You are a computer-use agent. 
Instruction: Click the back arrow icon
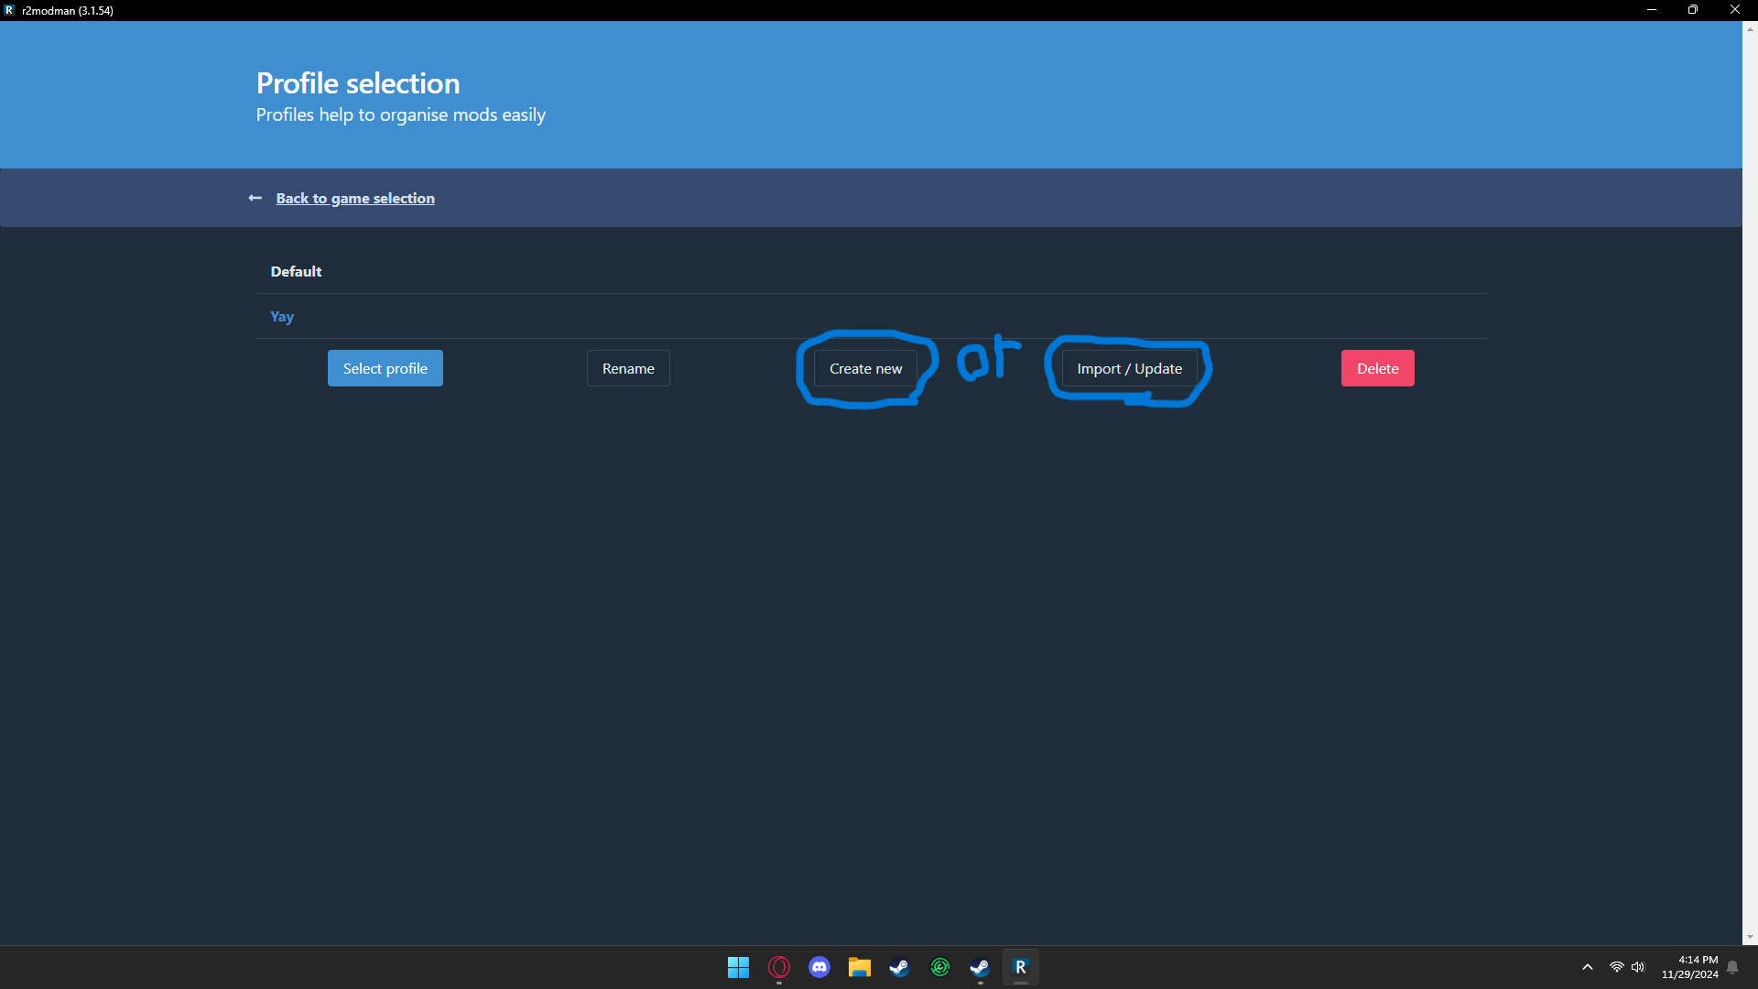pyautogui.click(x=255, y=198)
